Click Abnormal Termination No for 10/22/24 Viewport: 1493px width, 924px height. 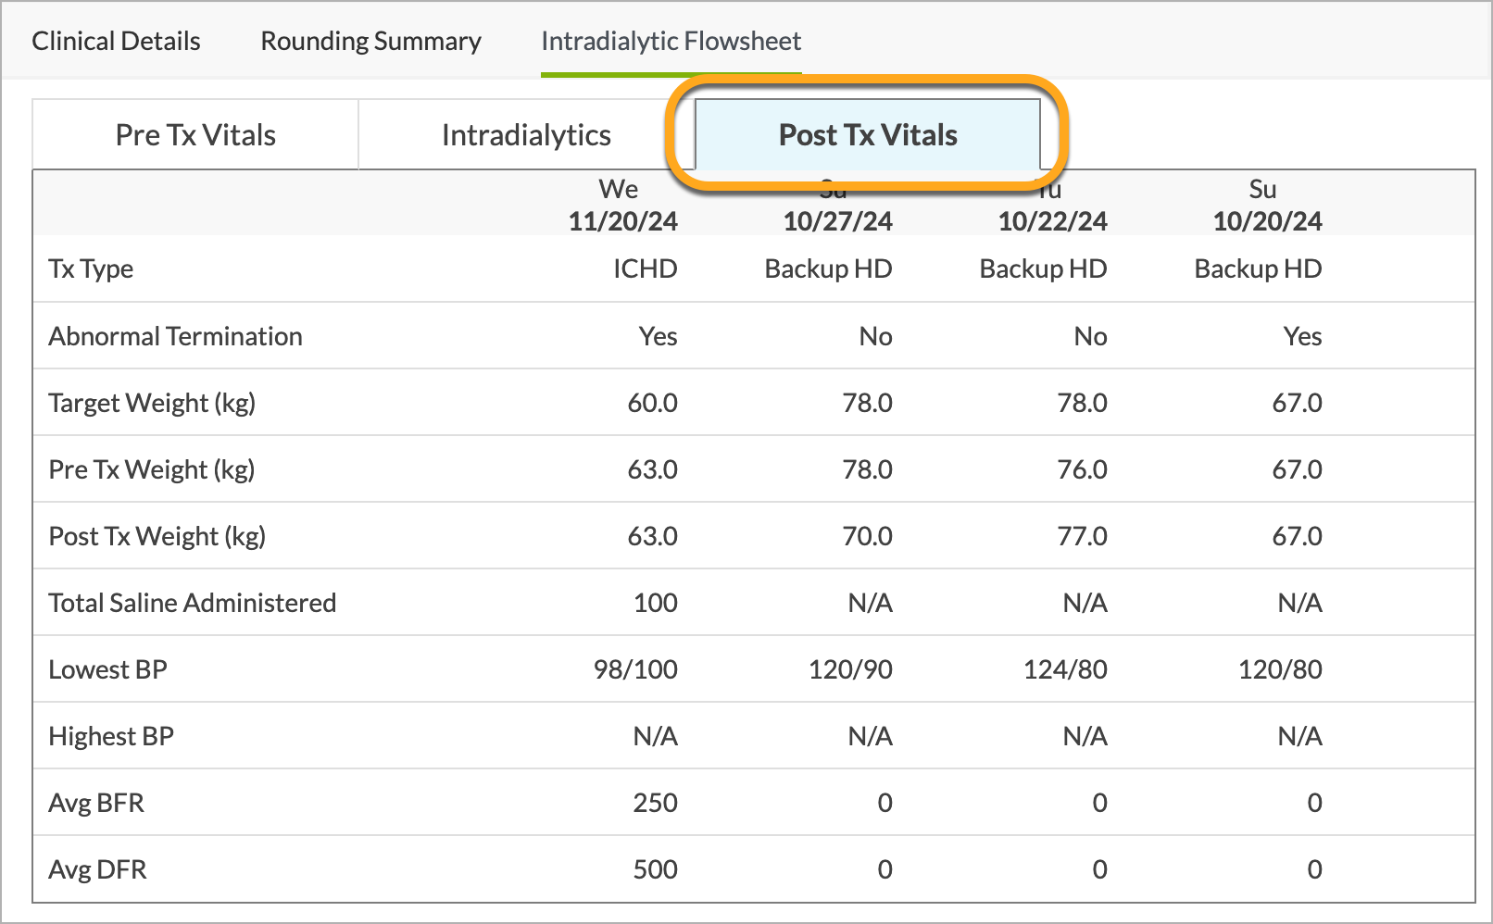pos(1090,336)
